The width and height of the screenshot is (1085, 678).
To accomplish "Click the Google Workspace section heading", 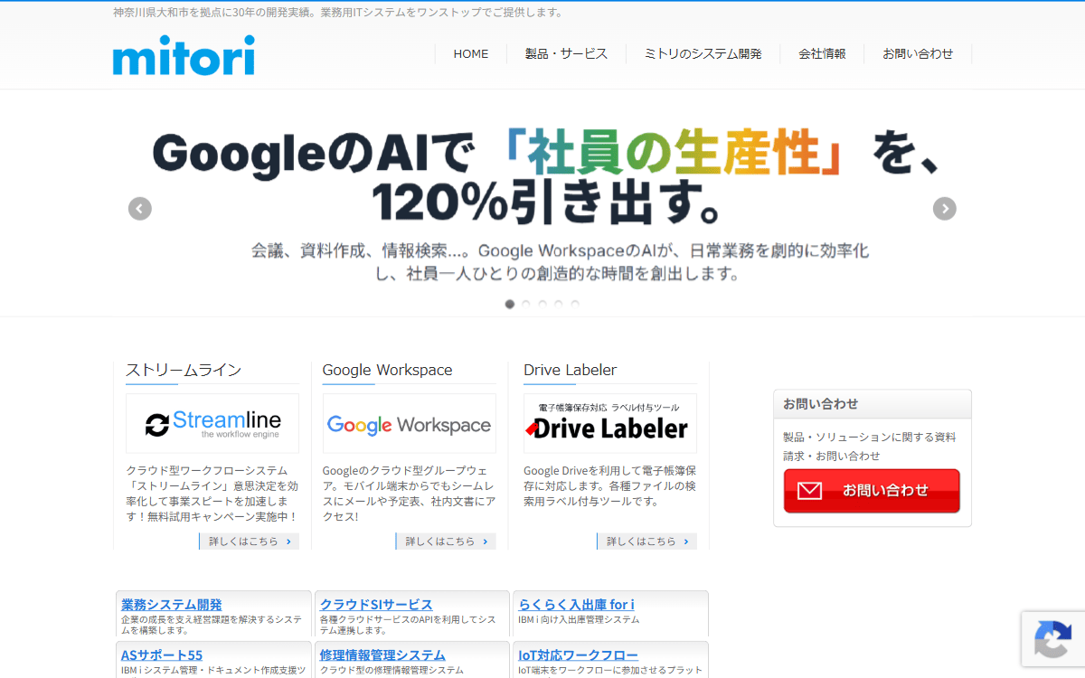I will [x=387, y=370].
